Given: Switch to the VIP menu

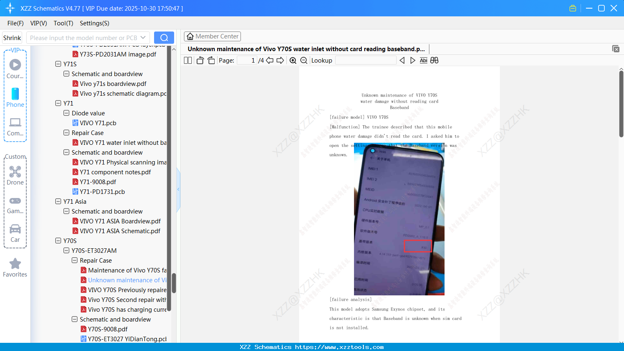Looking at the screenshot, I should 38,23.
